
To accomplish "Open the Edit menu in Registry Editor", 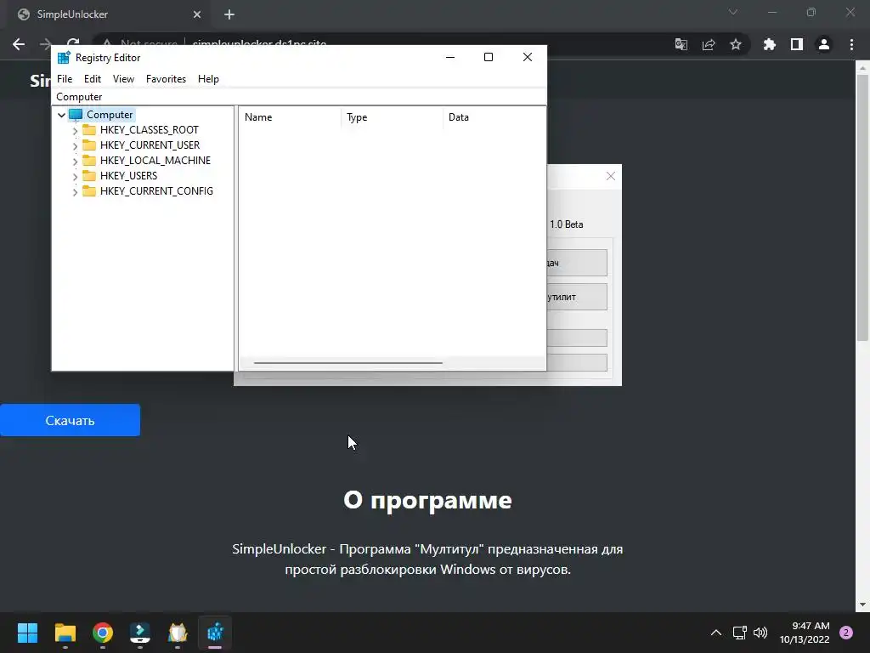I will 92,79.
